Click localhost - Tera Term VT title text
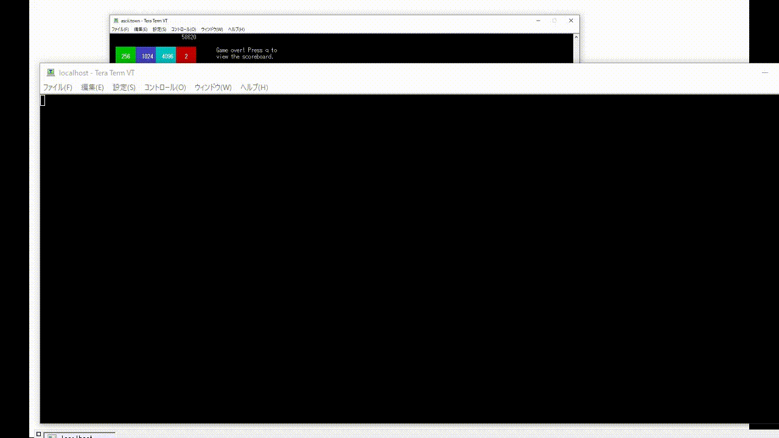The width and height of the screenshot is (779, 438). (97, 72)
